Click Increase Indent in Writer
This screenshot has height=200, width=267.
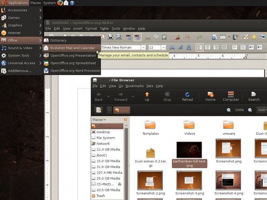click(260, 47)
